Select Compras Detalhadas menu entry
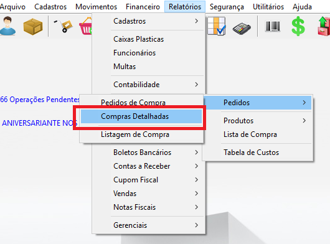The image size is (330, 244). coord(141,116)
